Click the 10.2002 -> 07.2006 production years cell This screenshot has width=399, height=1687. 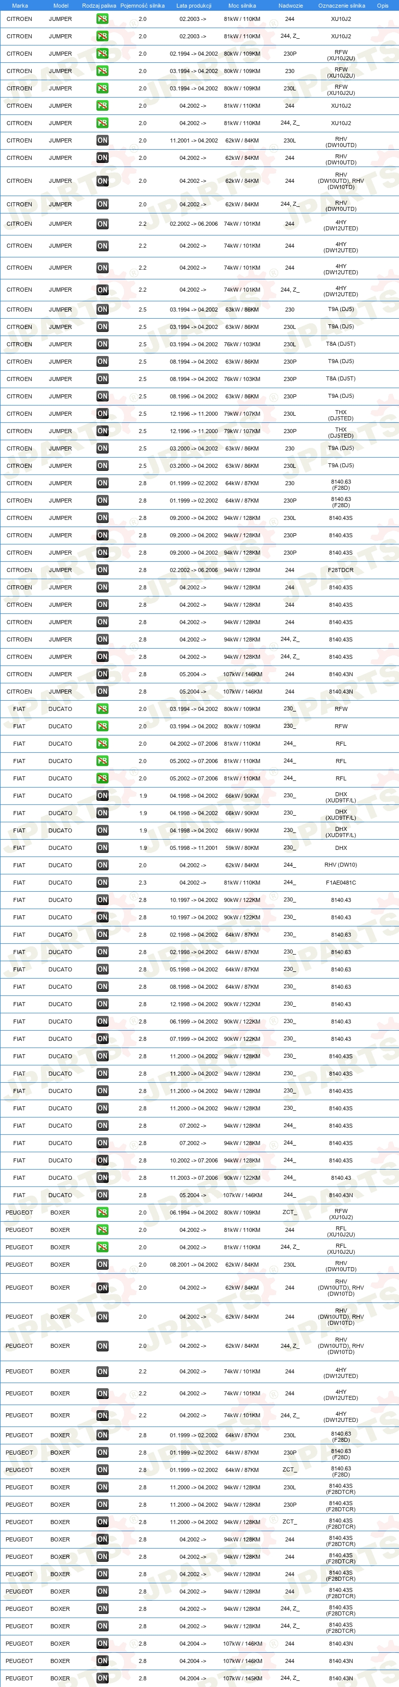coord(193,1160)
